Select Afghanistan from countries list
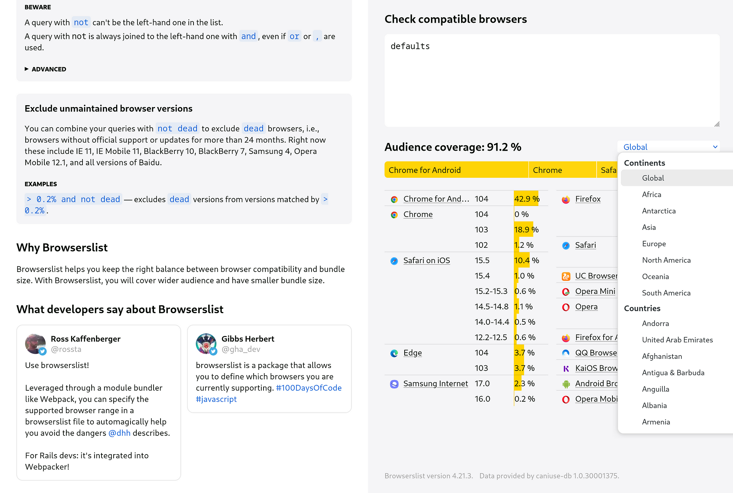The width and height of the screenshot is (733, 493). click(x=677, y=356)
